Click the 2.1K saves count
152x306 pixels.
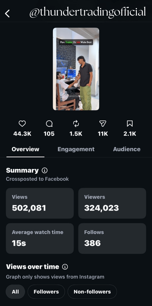click(130, 134)
